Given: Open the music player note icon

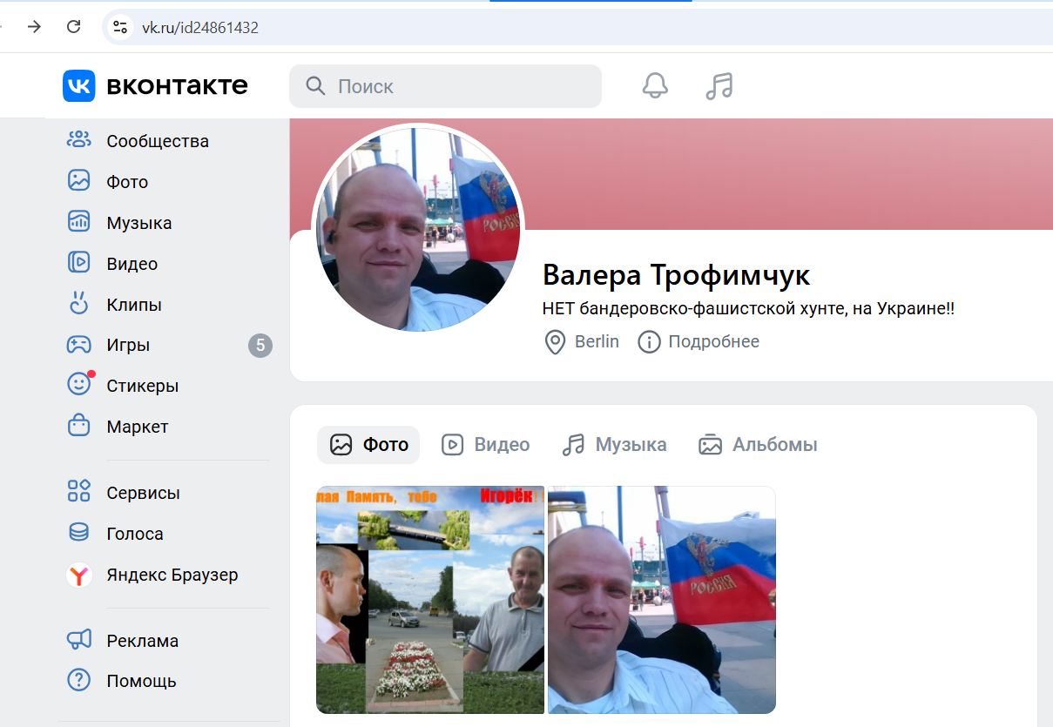Looking at the screenshot, I should tap(719, 85).
